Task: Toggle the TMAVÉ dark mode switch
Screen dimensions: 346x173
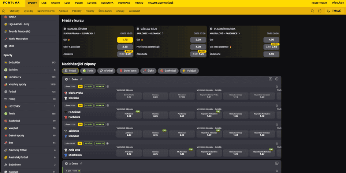Action: pyautogui.click(x=334, y=11)
